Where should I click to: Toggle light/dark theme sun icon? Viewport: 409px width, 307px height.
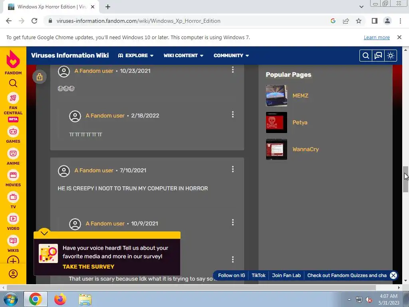point(391,56)
